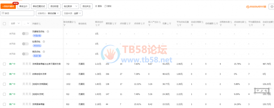Sort by 关键词 column

40,24
